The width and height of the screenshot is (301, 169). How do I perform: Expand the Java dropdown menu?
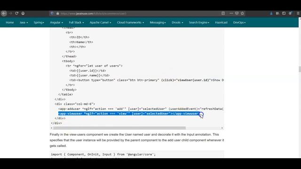click(24, 23)
